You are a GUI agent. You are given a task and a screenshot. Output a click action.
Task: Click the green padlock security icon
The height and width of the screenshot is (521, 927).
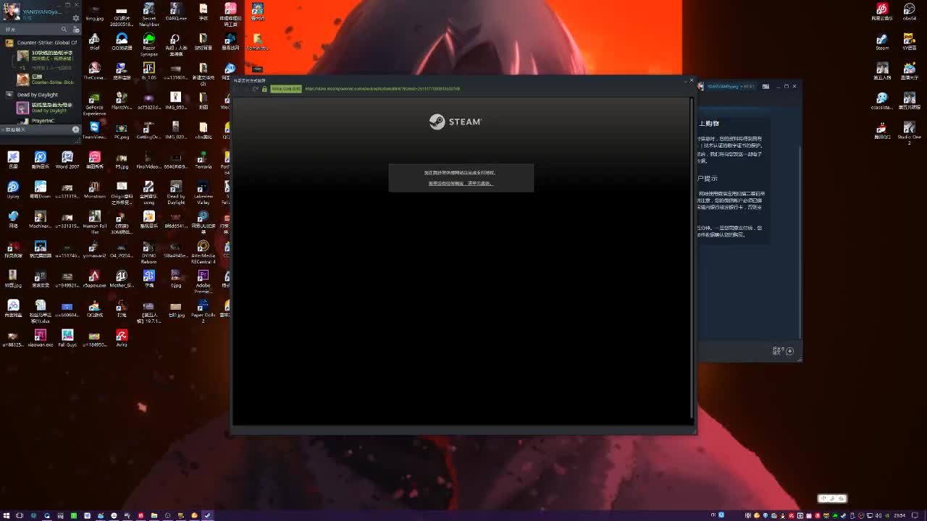tap(264, 89)
